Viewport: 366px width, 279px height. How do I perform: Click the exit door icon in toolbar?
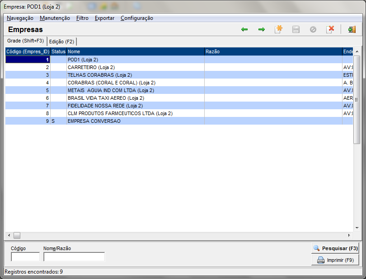(352, 29)
